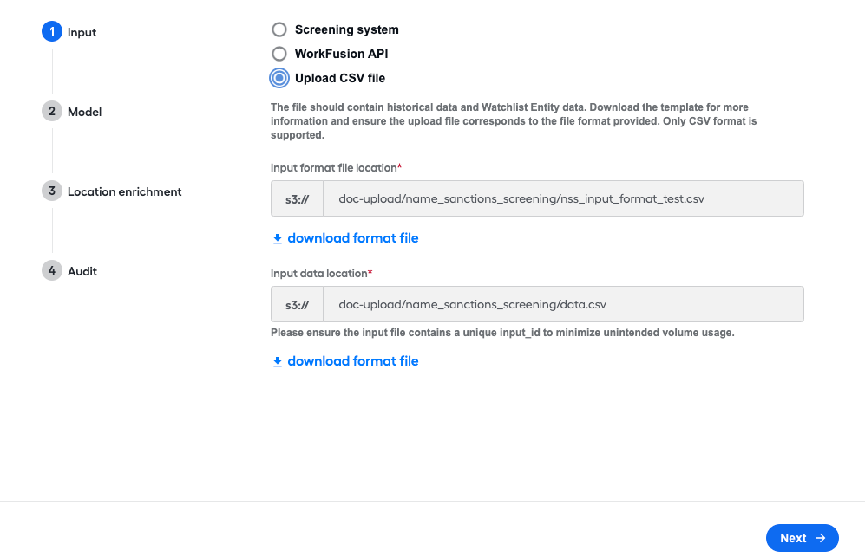This screenshot has width=865, height=557.
Task: Choose the WorkFusion API radio option
Action: [279, 54]
